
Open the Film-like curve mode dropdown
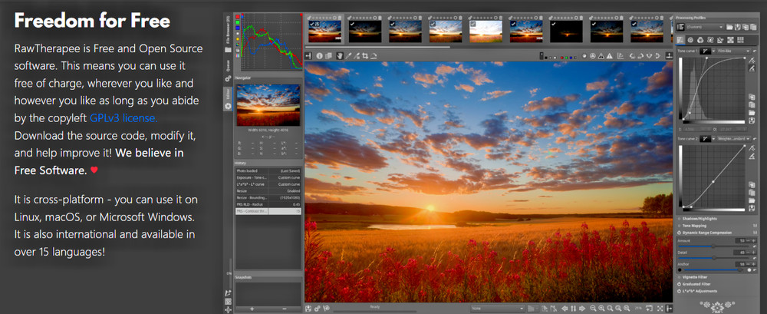(x=734, y=51)
